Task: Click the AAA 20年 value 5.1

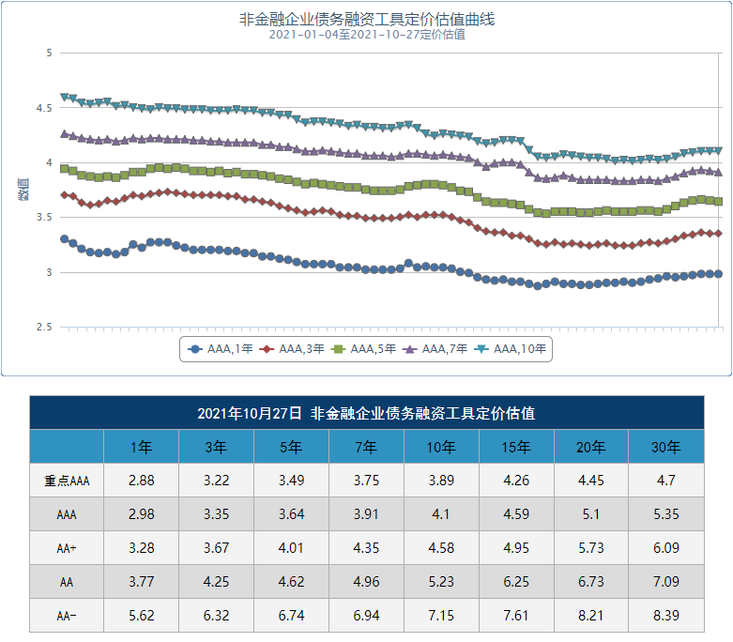Action: 591,513
